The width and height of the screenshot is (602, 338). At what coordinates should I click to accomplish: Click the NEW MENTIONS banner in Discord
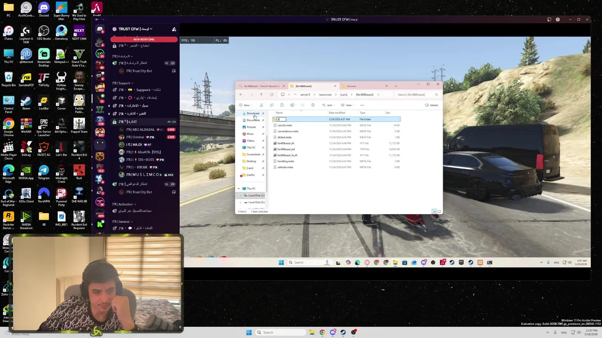click(x=144, y=39)
